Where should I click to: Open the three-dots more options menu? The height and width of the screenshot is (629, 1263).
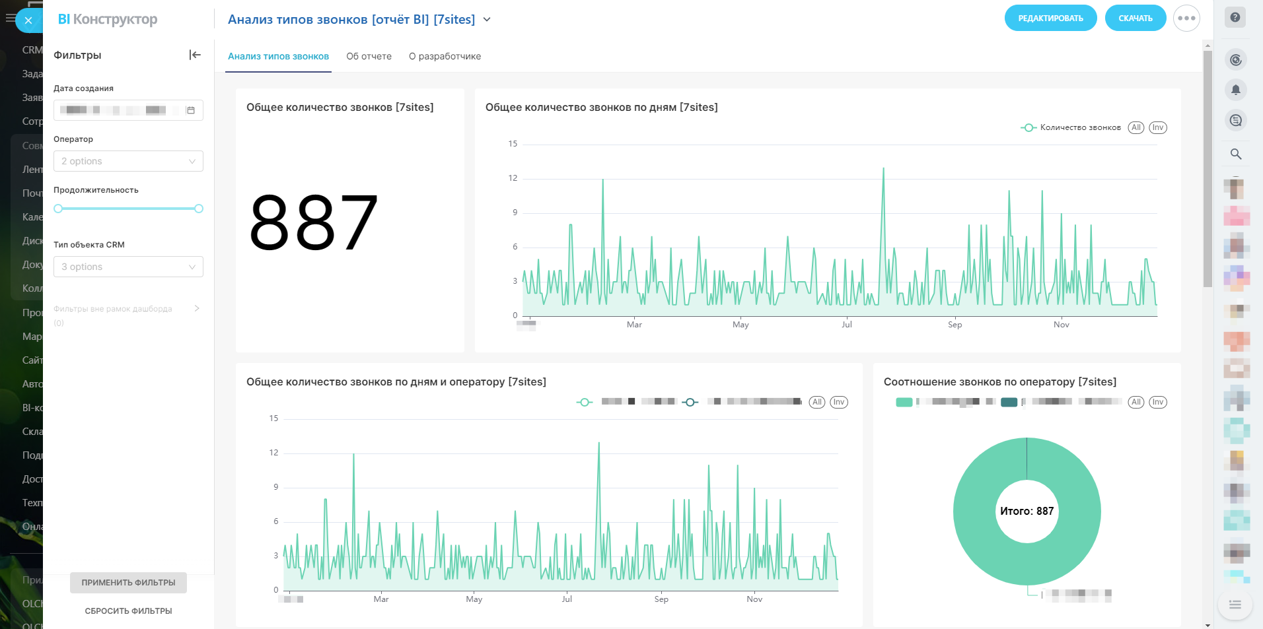tap(1186, 18)
